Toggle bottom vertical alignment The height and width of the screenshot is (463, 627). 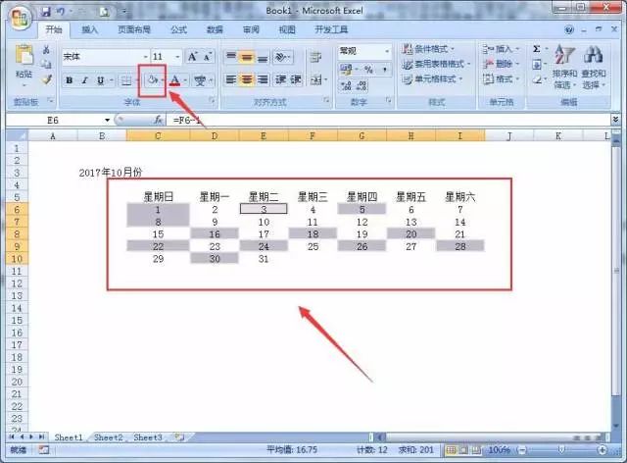click(x=263, y=57)
